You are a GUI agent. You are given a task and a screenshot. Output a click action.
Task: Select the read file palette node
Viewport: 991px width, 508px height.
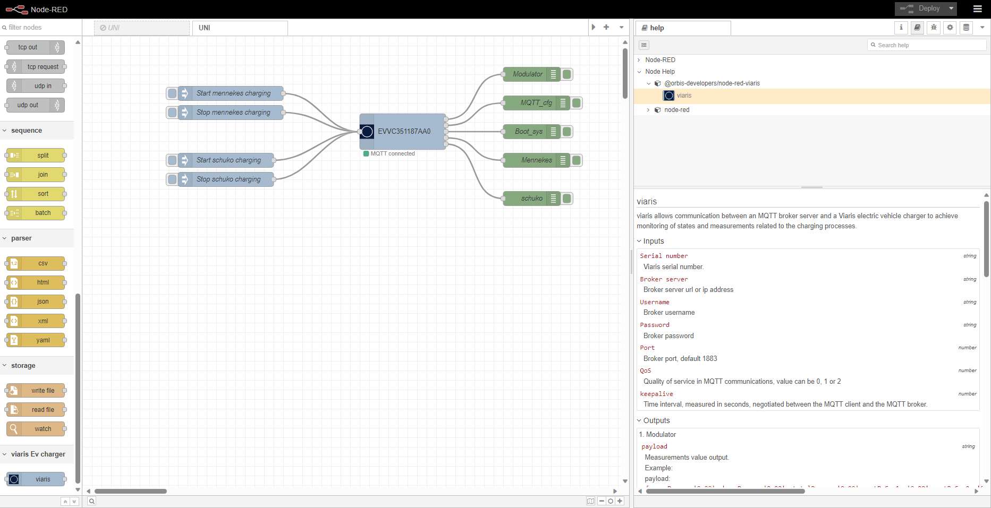36,410
